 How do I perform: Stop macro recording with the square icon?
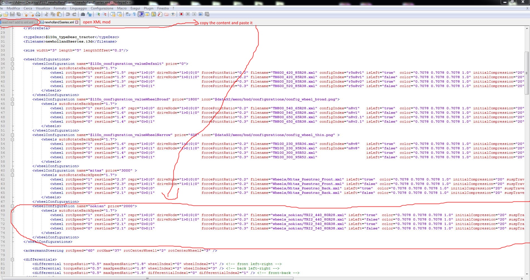click(x=188, y=14)
